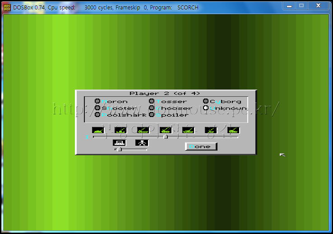
Task: Click the Player 2 (of 4) title
Action: click(165, 94)
